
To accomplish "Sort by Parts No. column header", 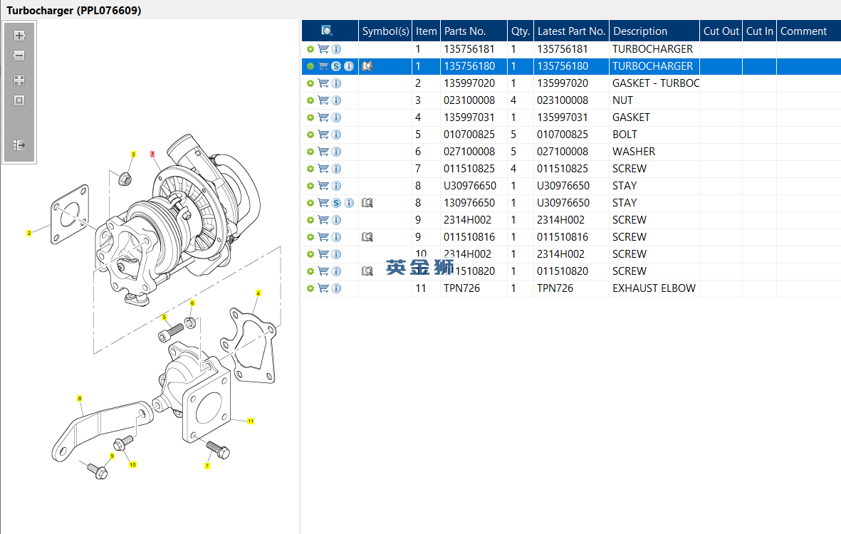I will (464, 31).
